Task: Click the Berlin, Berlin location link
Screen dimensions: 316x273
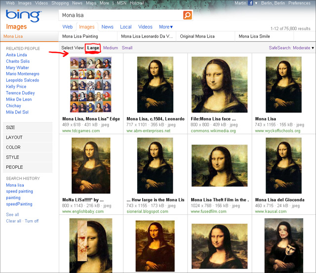Action: tap(273, 3)
